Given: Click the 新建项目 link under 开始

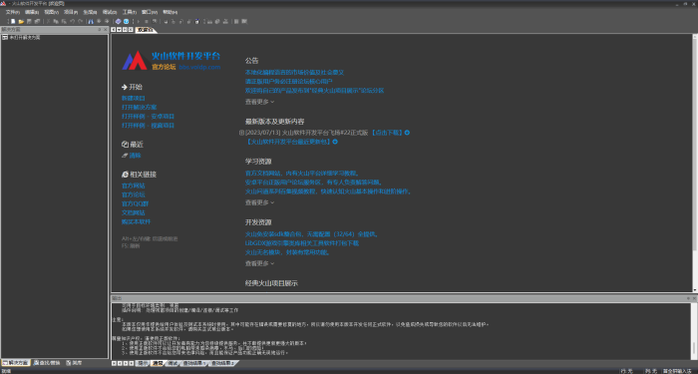Looking at the screenshot, I should point(134,98).
